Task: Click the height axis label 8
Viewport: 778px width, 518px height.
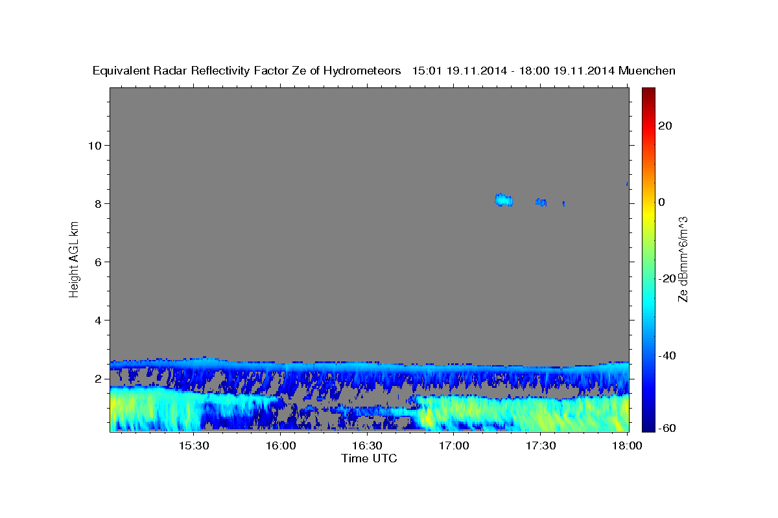Action: pos(98,203)
